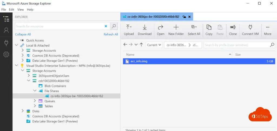Click the Search for resources field
277x131 pixels.
point(62,26)
